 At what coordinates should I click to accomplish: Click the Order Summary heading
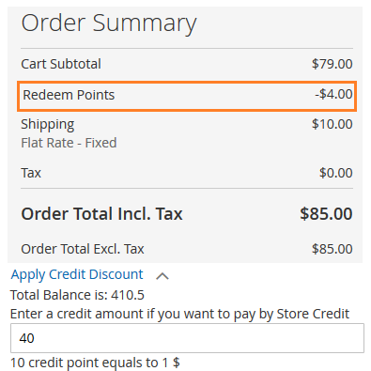(x=109, y=23)
